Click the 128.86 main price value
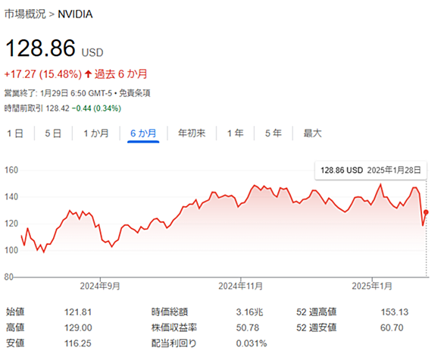444x357 pixels. click(40, 48)
